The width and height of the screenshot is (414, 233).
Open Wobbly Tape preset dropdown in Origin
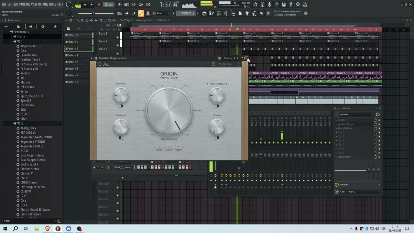pyautogui.click(x=229, y=64)
